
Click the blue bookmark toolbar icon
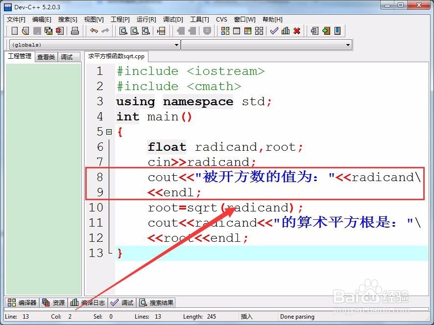coord(338,31)
